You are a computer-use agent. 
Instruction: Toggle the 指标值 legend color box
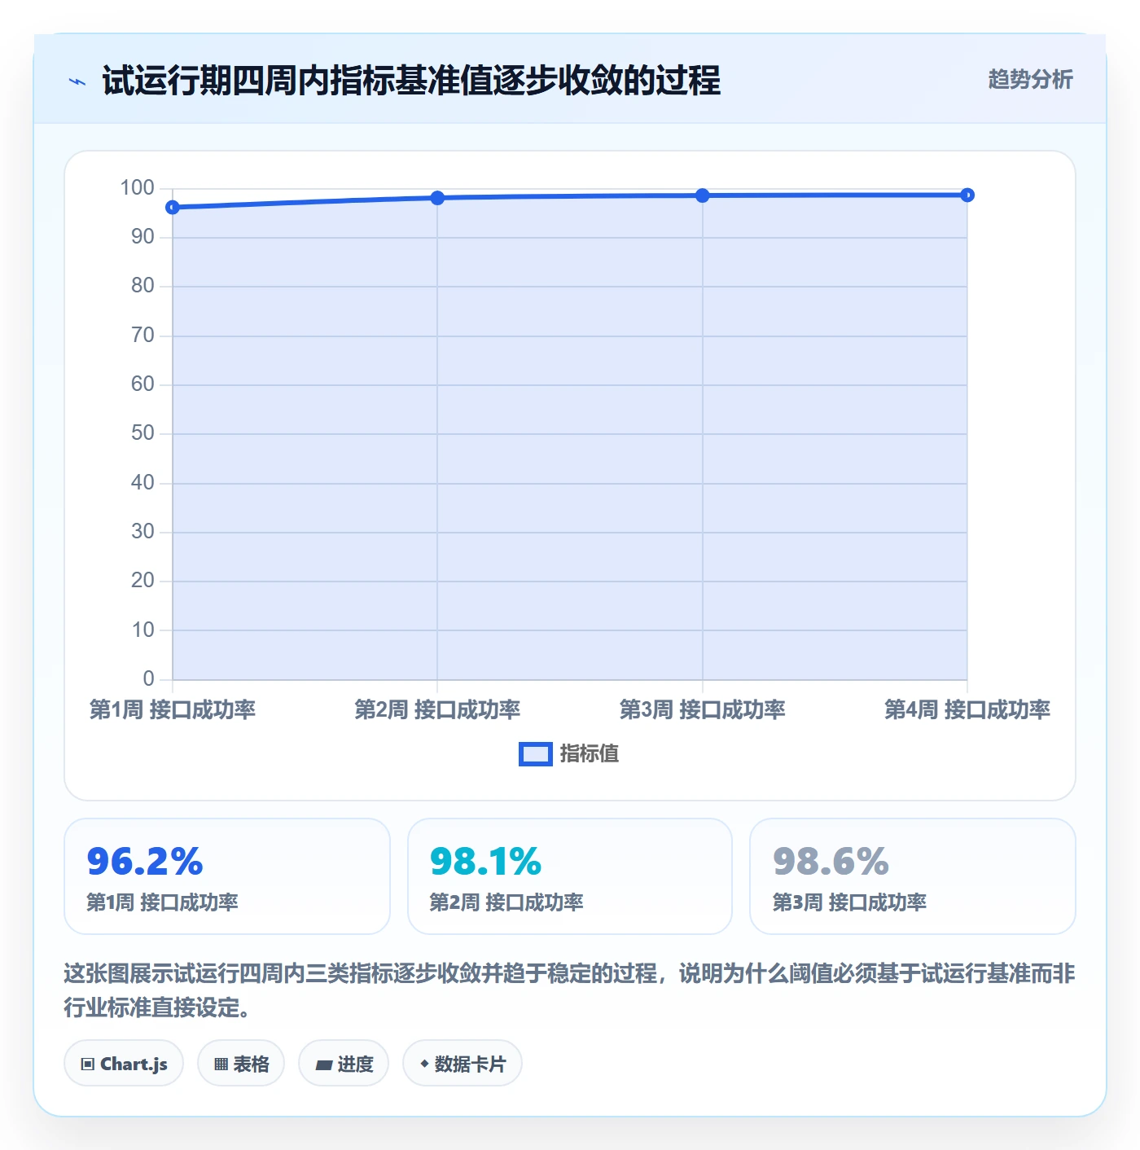(x=536, y=754)
